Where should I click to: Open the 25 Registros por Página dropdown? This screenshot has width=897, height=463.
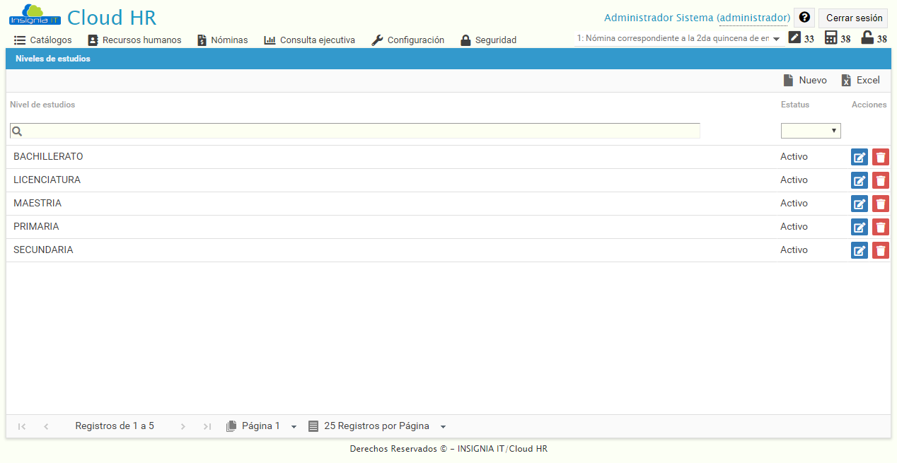(x=378, y=426)
